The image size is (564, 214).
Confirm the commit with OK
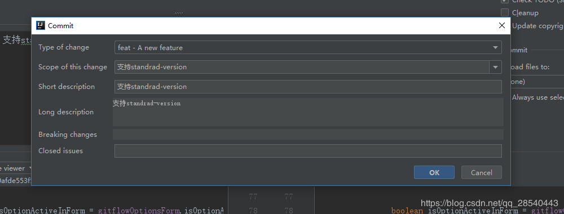[x=434, y=172]
